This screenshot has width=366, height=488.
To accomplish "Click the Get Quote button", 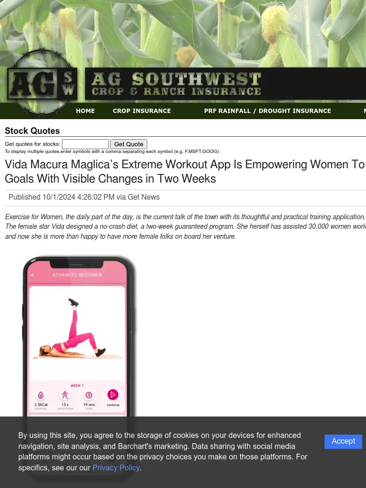I will 129,144.
